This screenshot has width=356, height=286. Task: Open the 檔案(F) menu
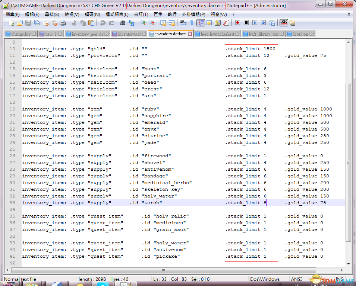(13, 15)
